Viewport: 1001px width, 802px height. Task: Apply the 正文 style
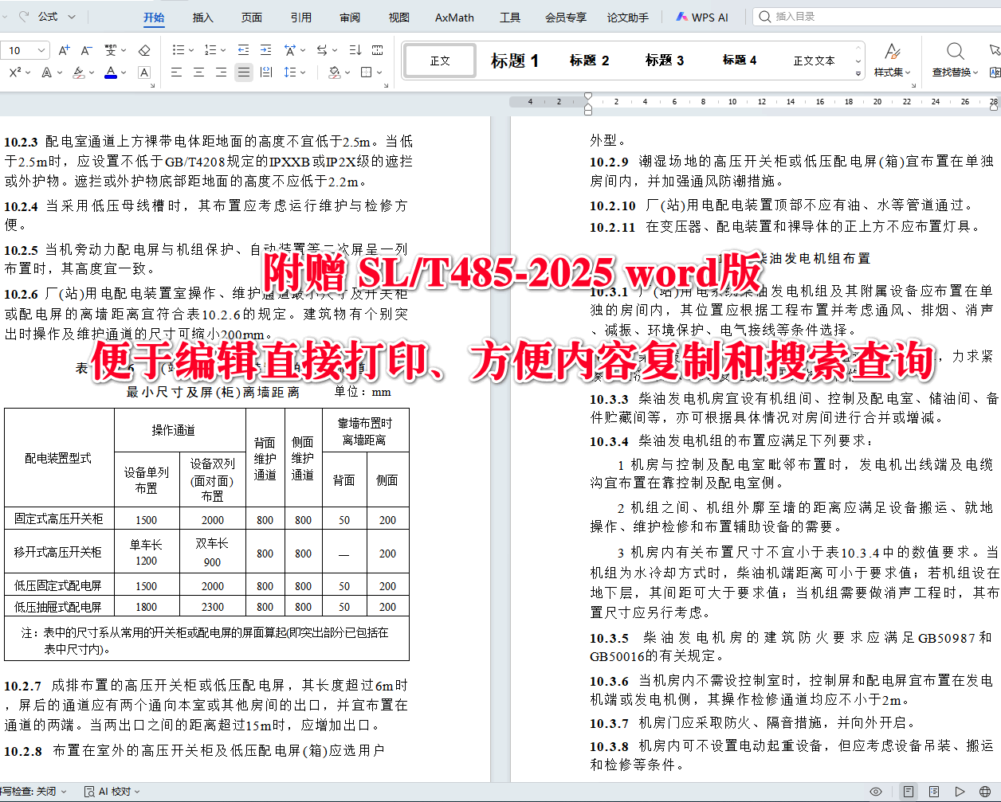point(440,61)
